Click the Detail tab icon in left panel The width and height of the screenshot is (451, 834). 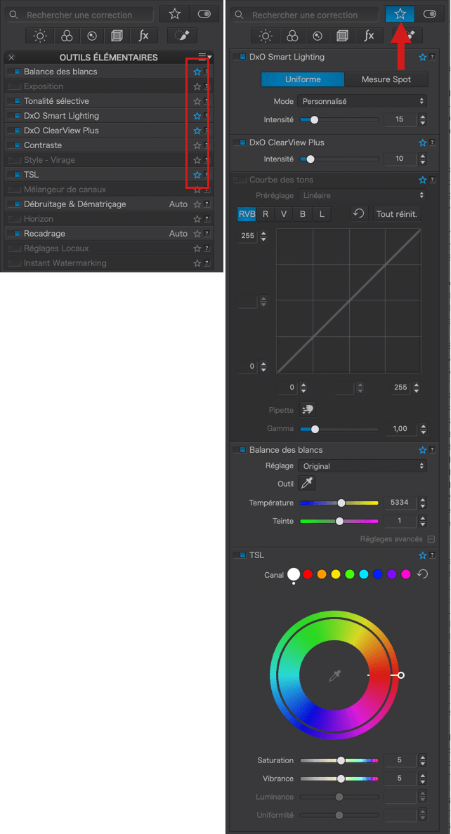[x=92, y=37]
